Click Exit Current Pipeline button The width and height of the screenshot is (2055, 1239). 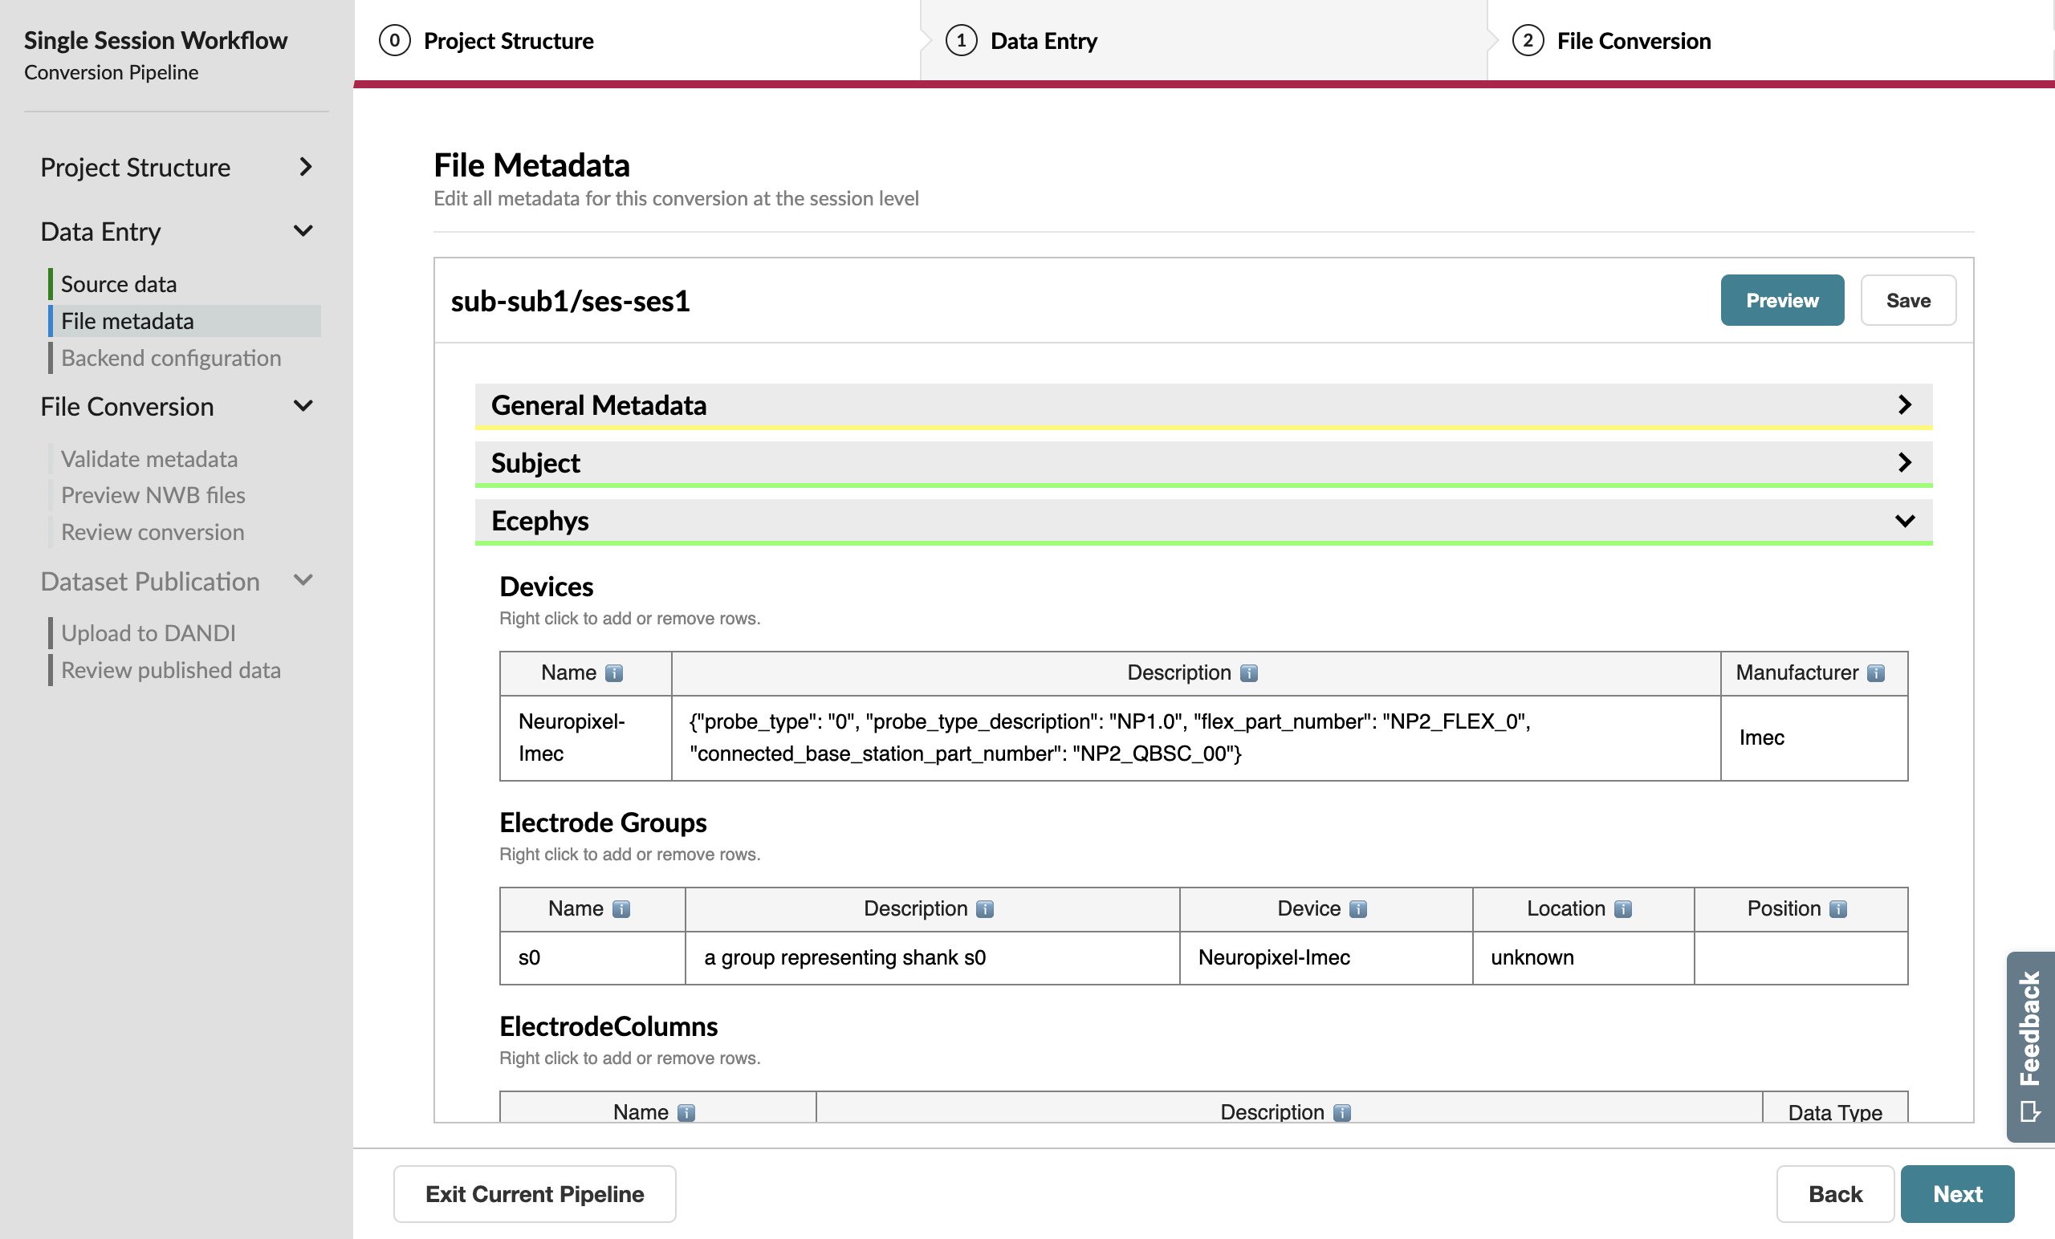pos(535,1194)
